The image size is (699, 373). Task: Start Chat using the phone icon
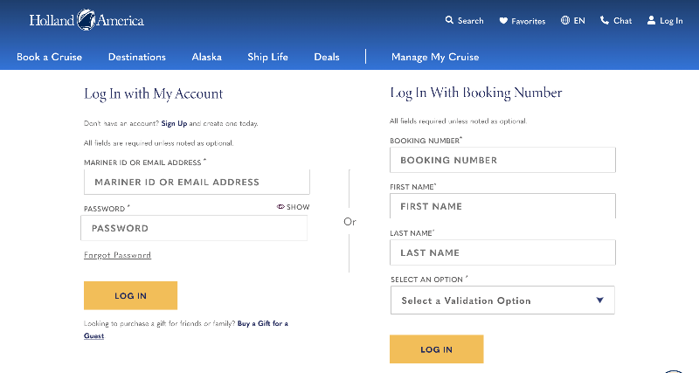point(605,20)
